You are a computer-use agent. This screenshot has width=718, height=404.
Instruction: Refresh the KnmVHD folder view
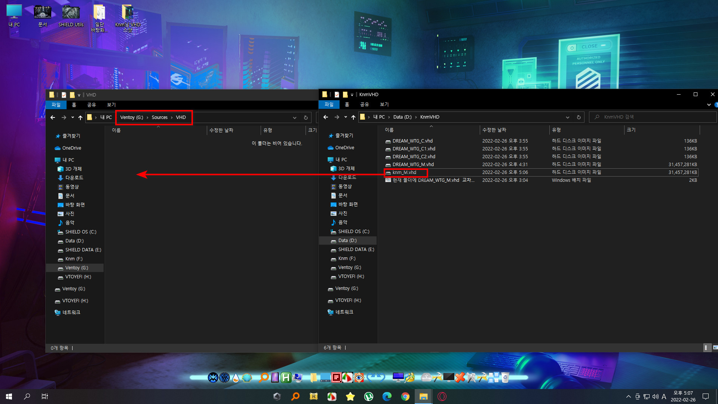pos(579,117)
